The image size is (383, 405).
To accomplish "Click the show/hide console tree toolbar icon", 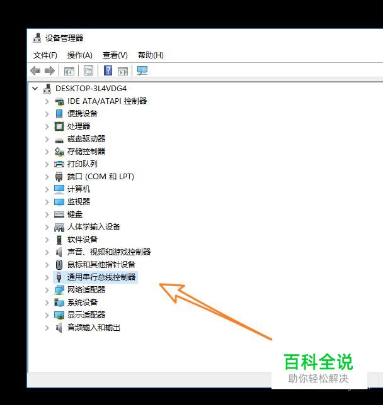I will [69, 71].
